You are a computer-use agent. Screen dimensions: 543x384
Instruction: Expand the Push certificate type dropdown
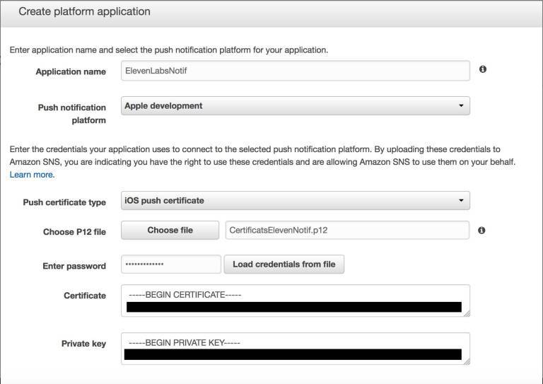pos(296,201)
